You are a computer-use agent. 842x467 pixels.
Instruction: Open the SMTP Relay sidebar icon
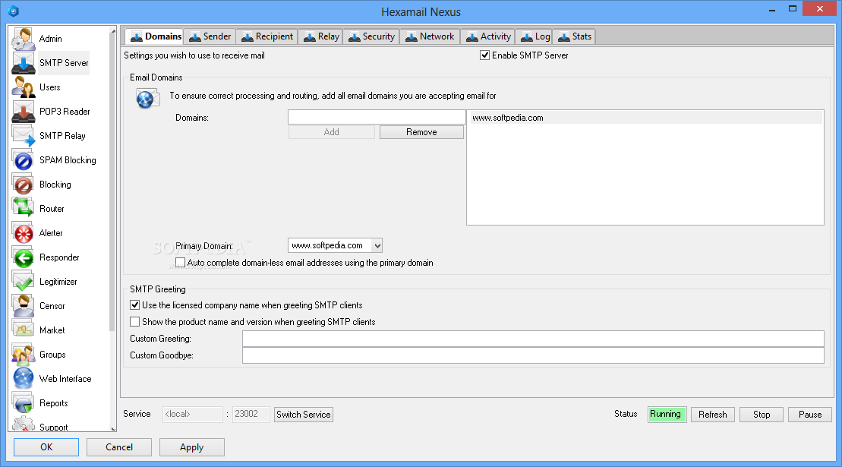(23, 136)
